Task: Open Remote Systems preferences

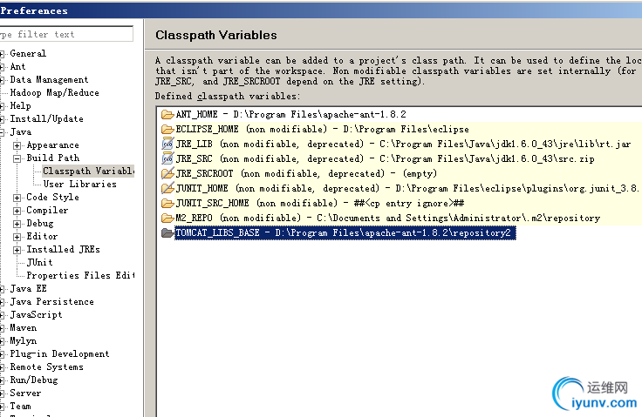Action: [x=47, y=367]
